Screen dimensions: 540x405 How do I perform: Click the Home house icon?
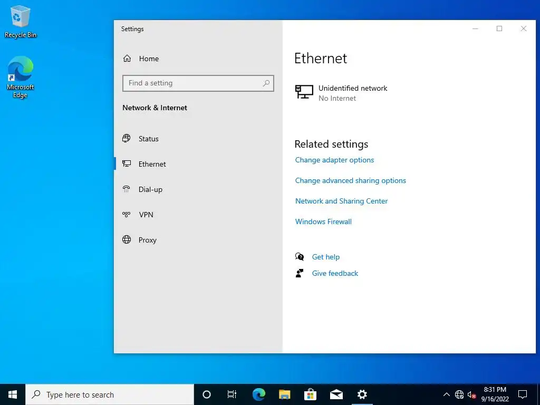pos(127,59)
